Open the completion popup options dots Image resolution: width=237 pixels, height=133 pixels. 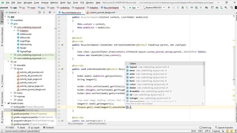(203, 103)
